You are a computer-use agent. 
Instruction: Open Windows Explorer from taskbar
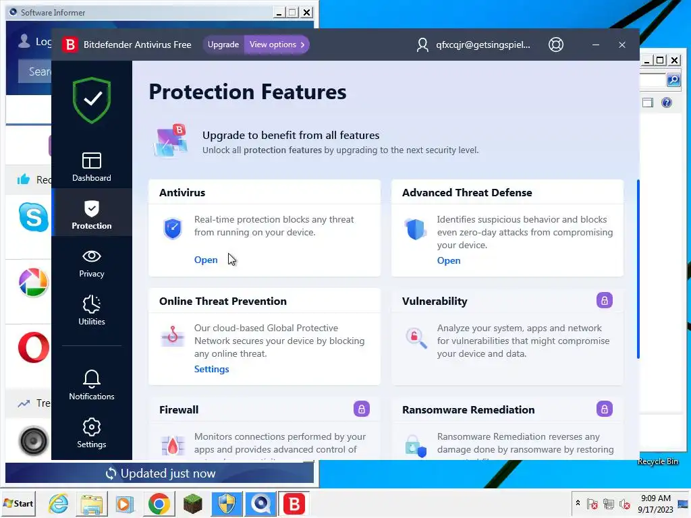pyautogui.click(x=92, y=503)
